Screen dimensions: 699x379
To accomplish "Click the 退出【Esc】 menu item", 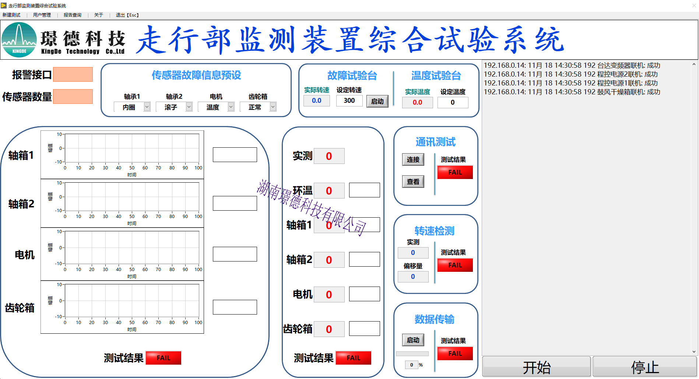I will (x=127, y=15).
